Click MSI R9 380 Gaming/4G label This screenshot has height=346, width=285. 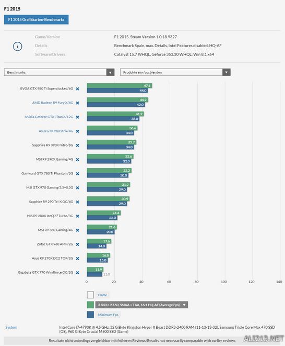55,230
